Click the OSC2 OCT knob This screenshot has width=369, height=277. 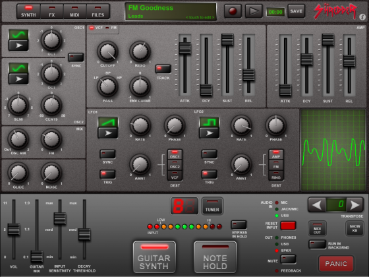click(51, 74)
